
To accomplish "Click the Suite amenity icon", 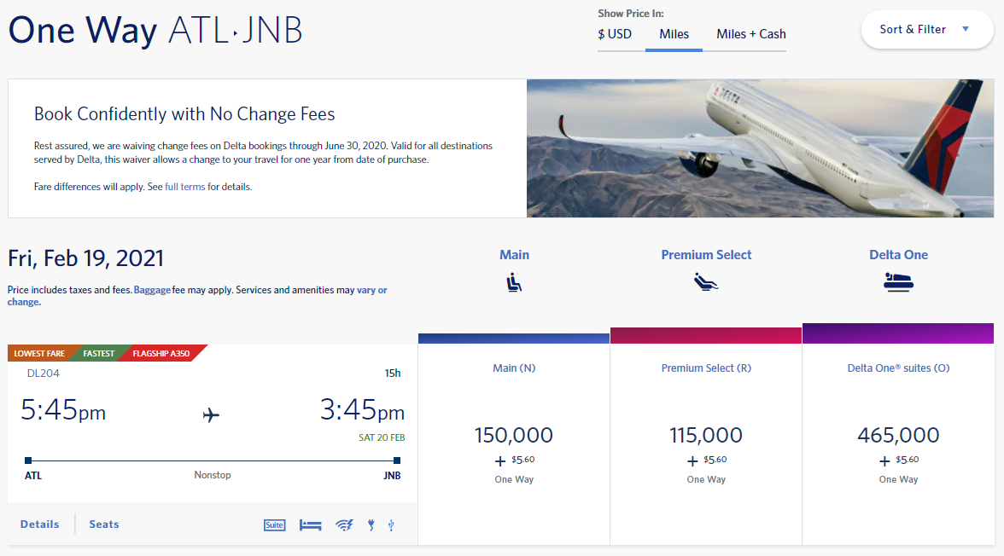I will (x=274, y=524).
